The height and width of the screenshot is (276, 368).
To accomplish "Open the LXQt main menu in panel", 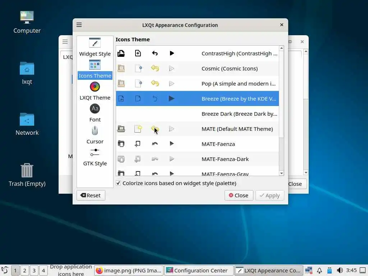I will point(5,270).
